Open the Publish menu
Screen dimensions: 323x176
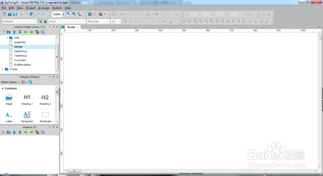coord(57,8)
